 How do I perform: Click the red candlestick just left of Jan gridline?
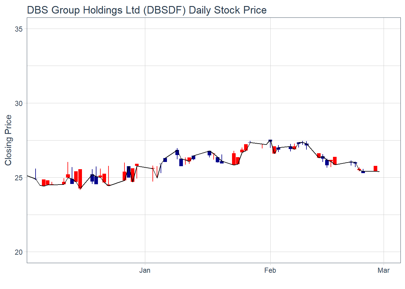click(137, 165)
